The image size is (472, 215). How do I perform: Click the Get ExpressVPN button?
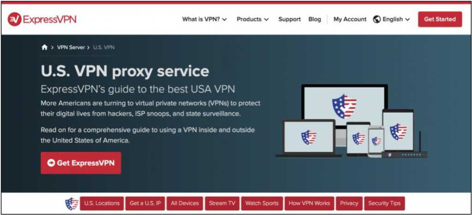point(81,163)
